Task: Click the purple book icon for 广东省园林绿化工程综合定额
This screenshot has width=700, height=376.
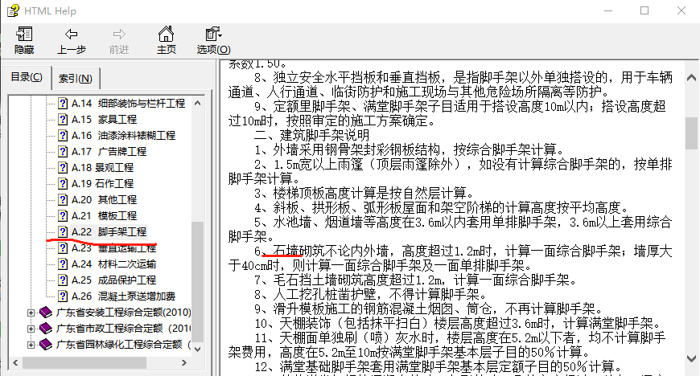Action: [x=46, y=345]
